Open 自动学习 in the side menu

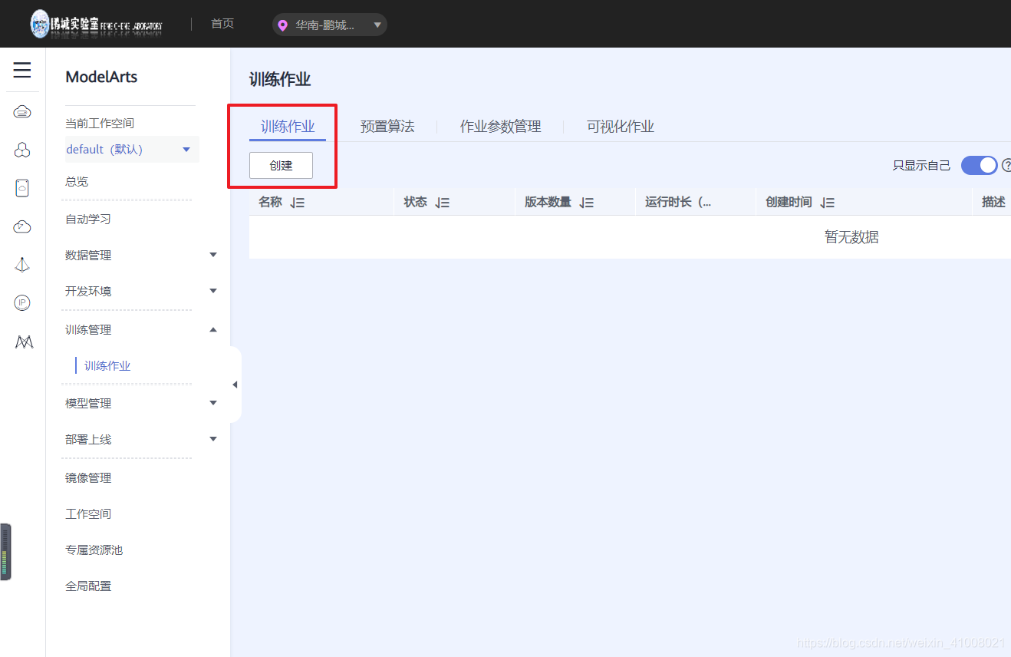point(88,220)
